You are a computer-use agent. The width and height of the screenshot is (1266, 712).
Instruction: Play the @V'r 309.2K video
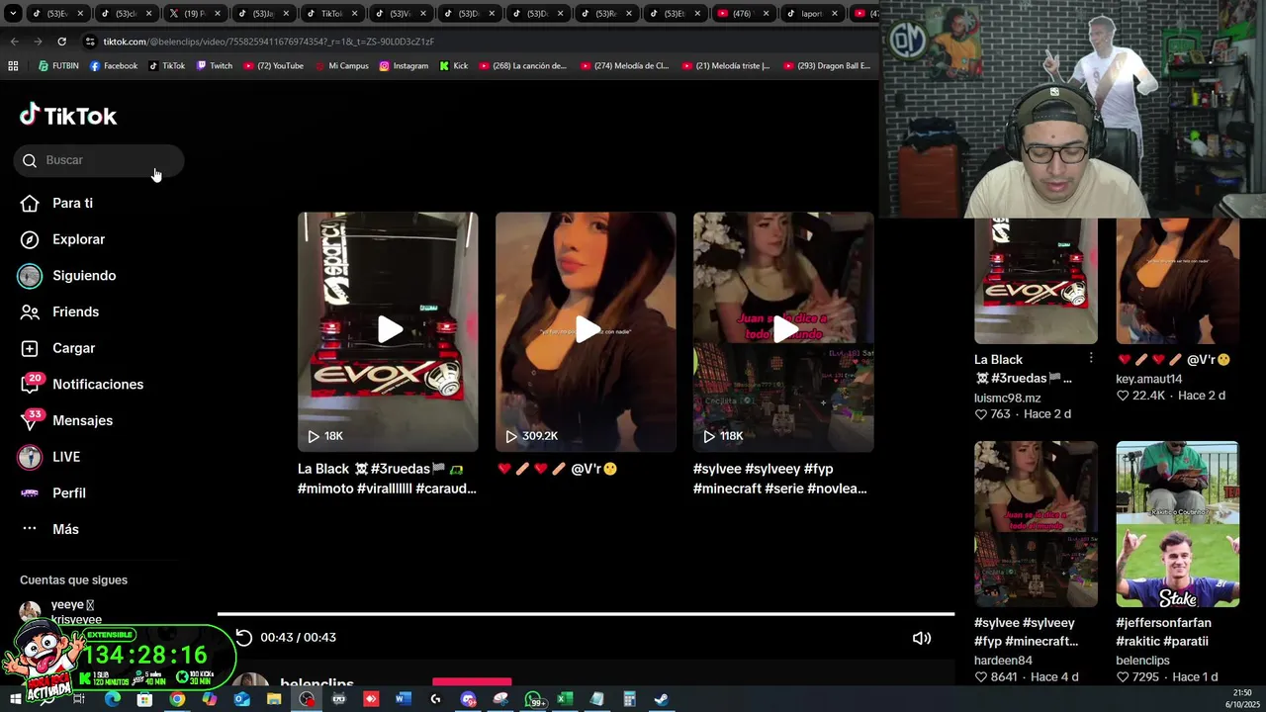586,331
